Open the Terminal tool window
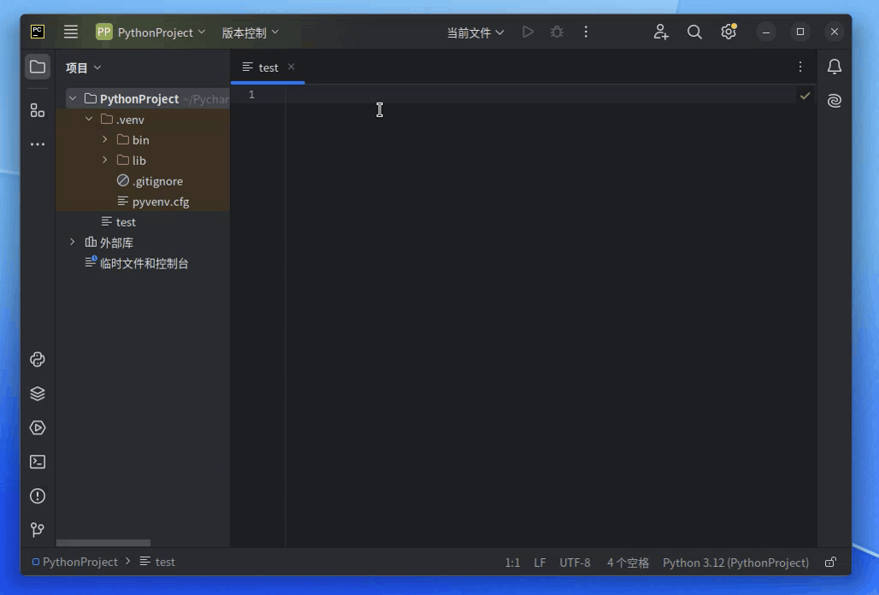 click(x=38, y=462)
